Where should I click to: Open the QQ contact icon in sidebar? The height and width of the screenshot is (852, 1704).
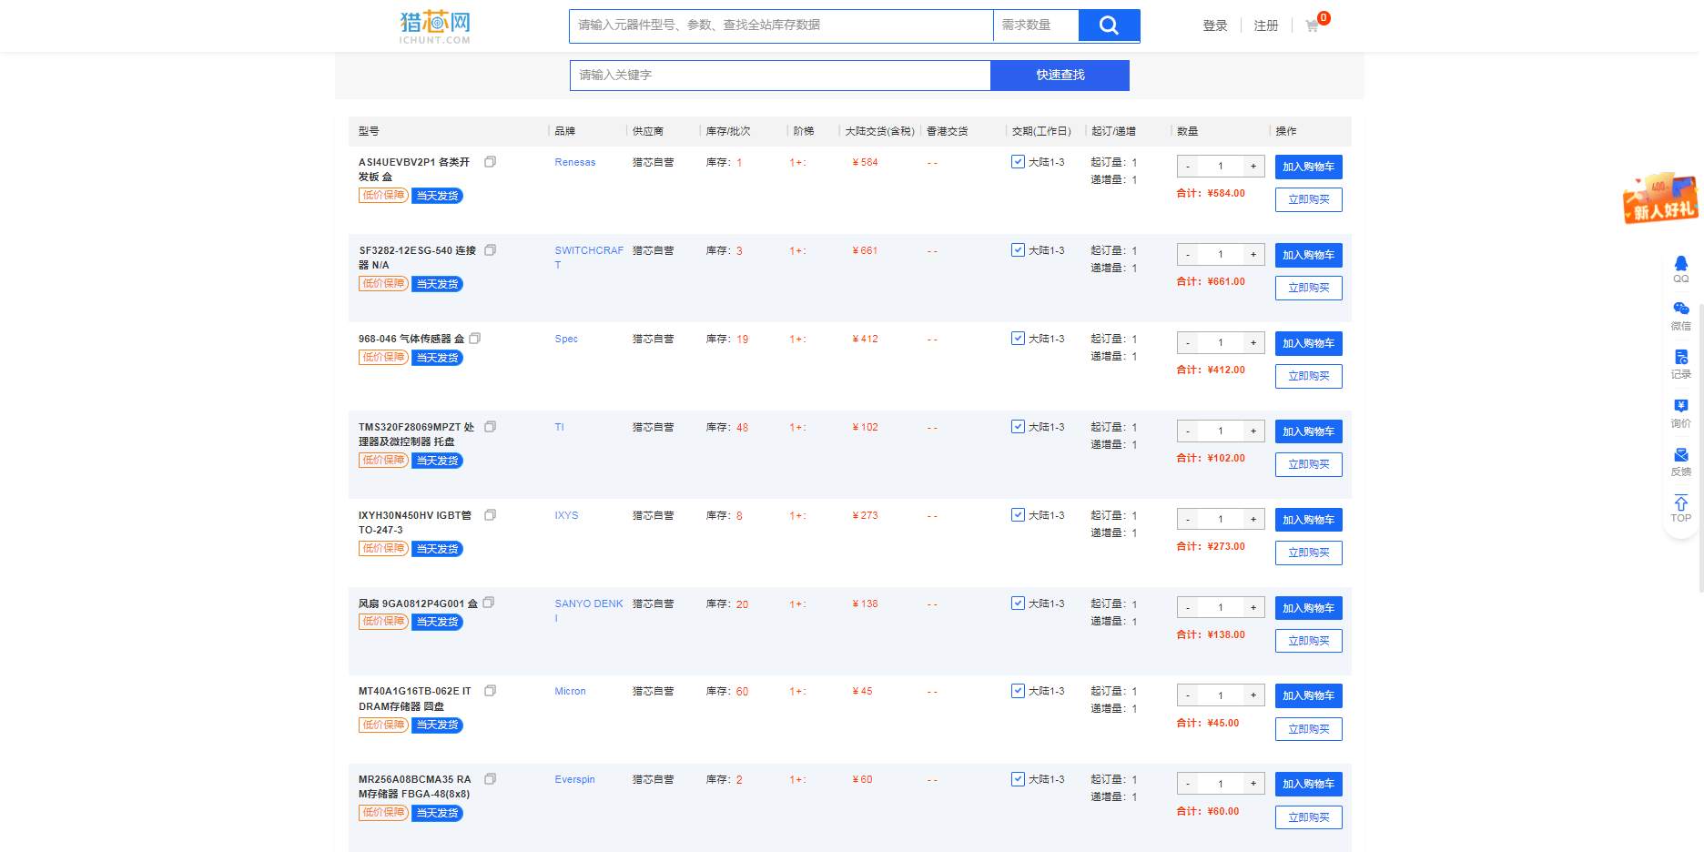(1680, 269)
